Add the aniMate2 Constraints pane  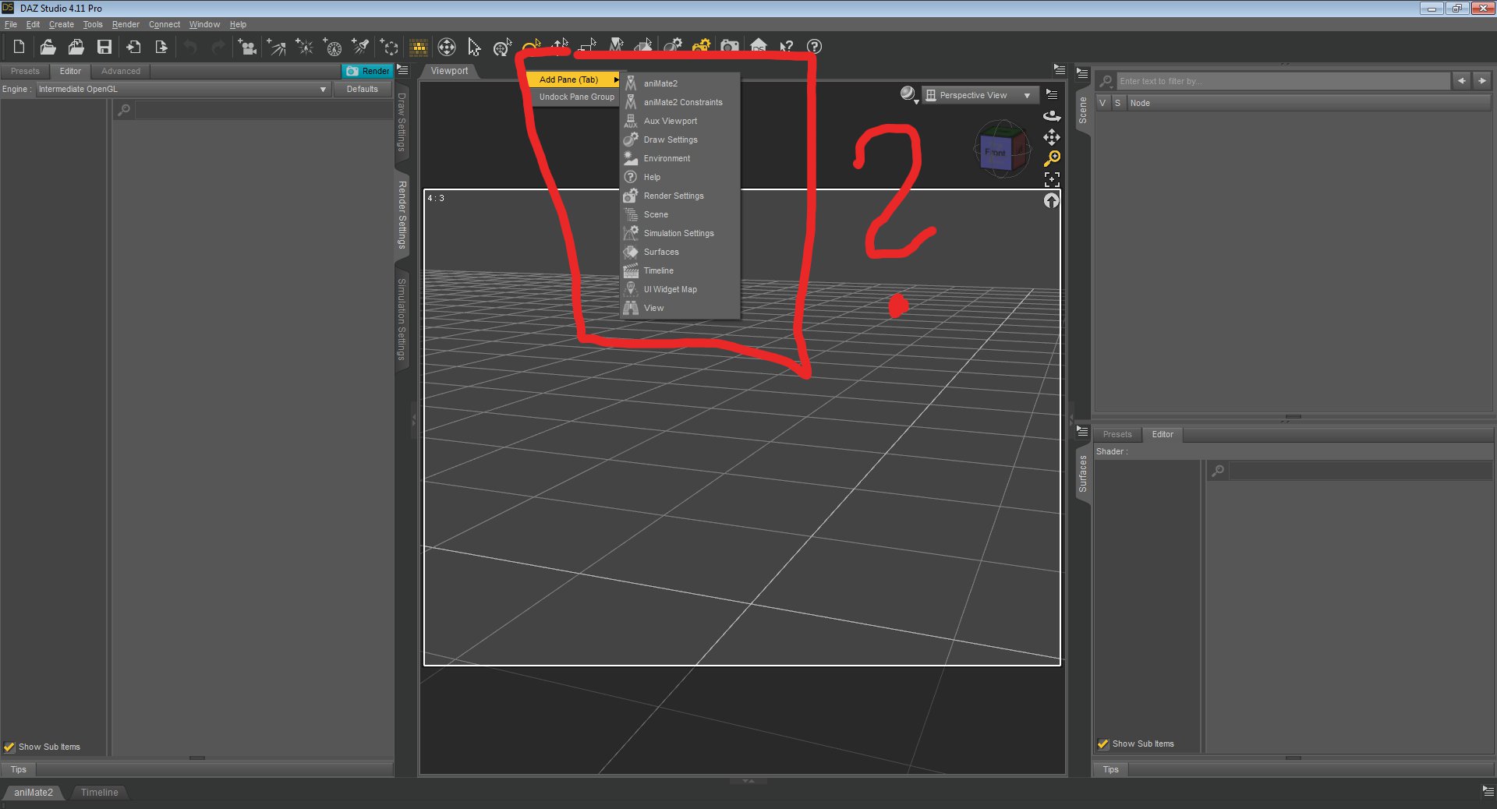point(680,102)
